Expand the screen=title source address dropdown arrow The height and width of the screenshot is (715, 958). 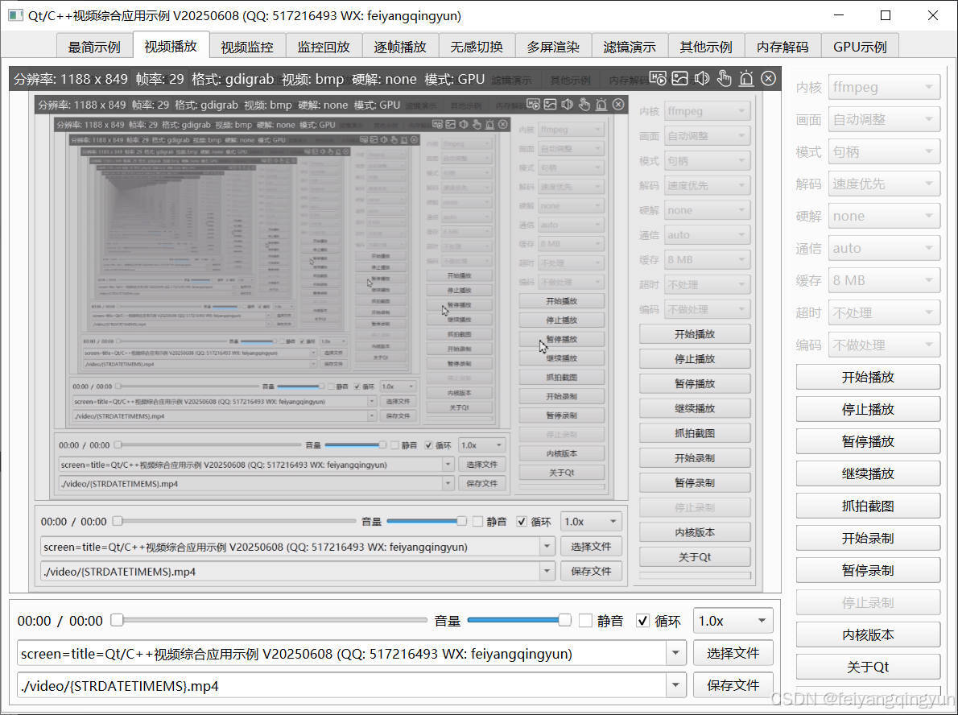click(675, 653)
